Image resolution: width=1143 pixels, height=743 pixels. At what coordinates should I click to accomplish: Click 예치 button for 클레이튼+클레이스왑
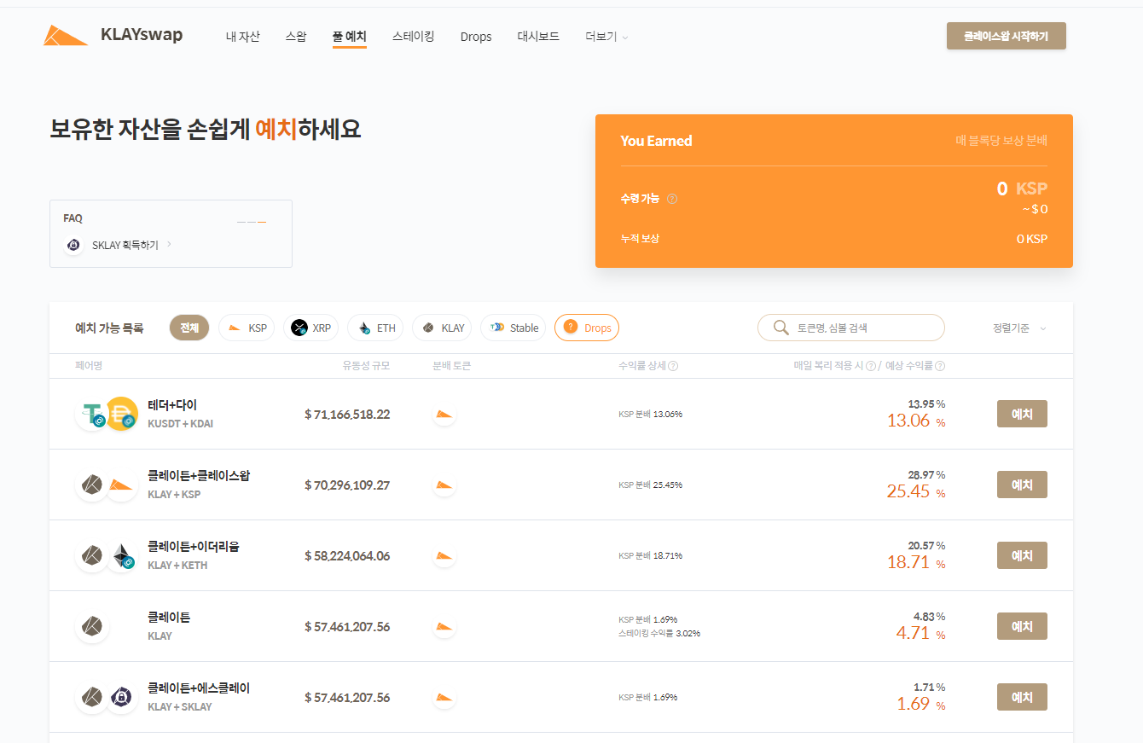(x=1022, y=485)
